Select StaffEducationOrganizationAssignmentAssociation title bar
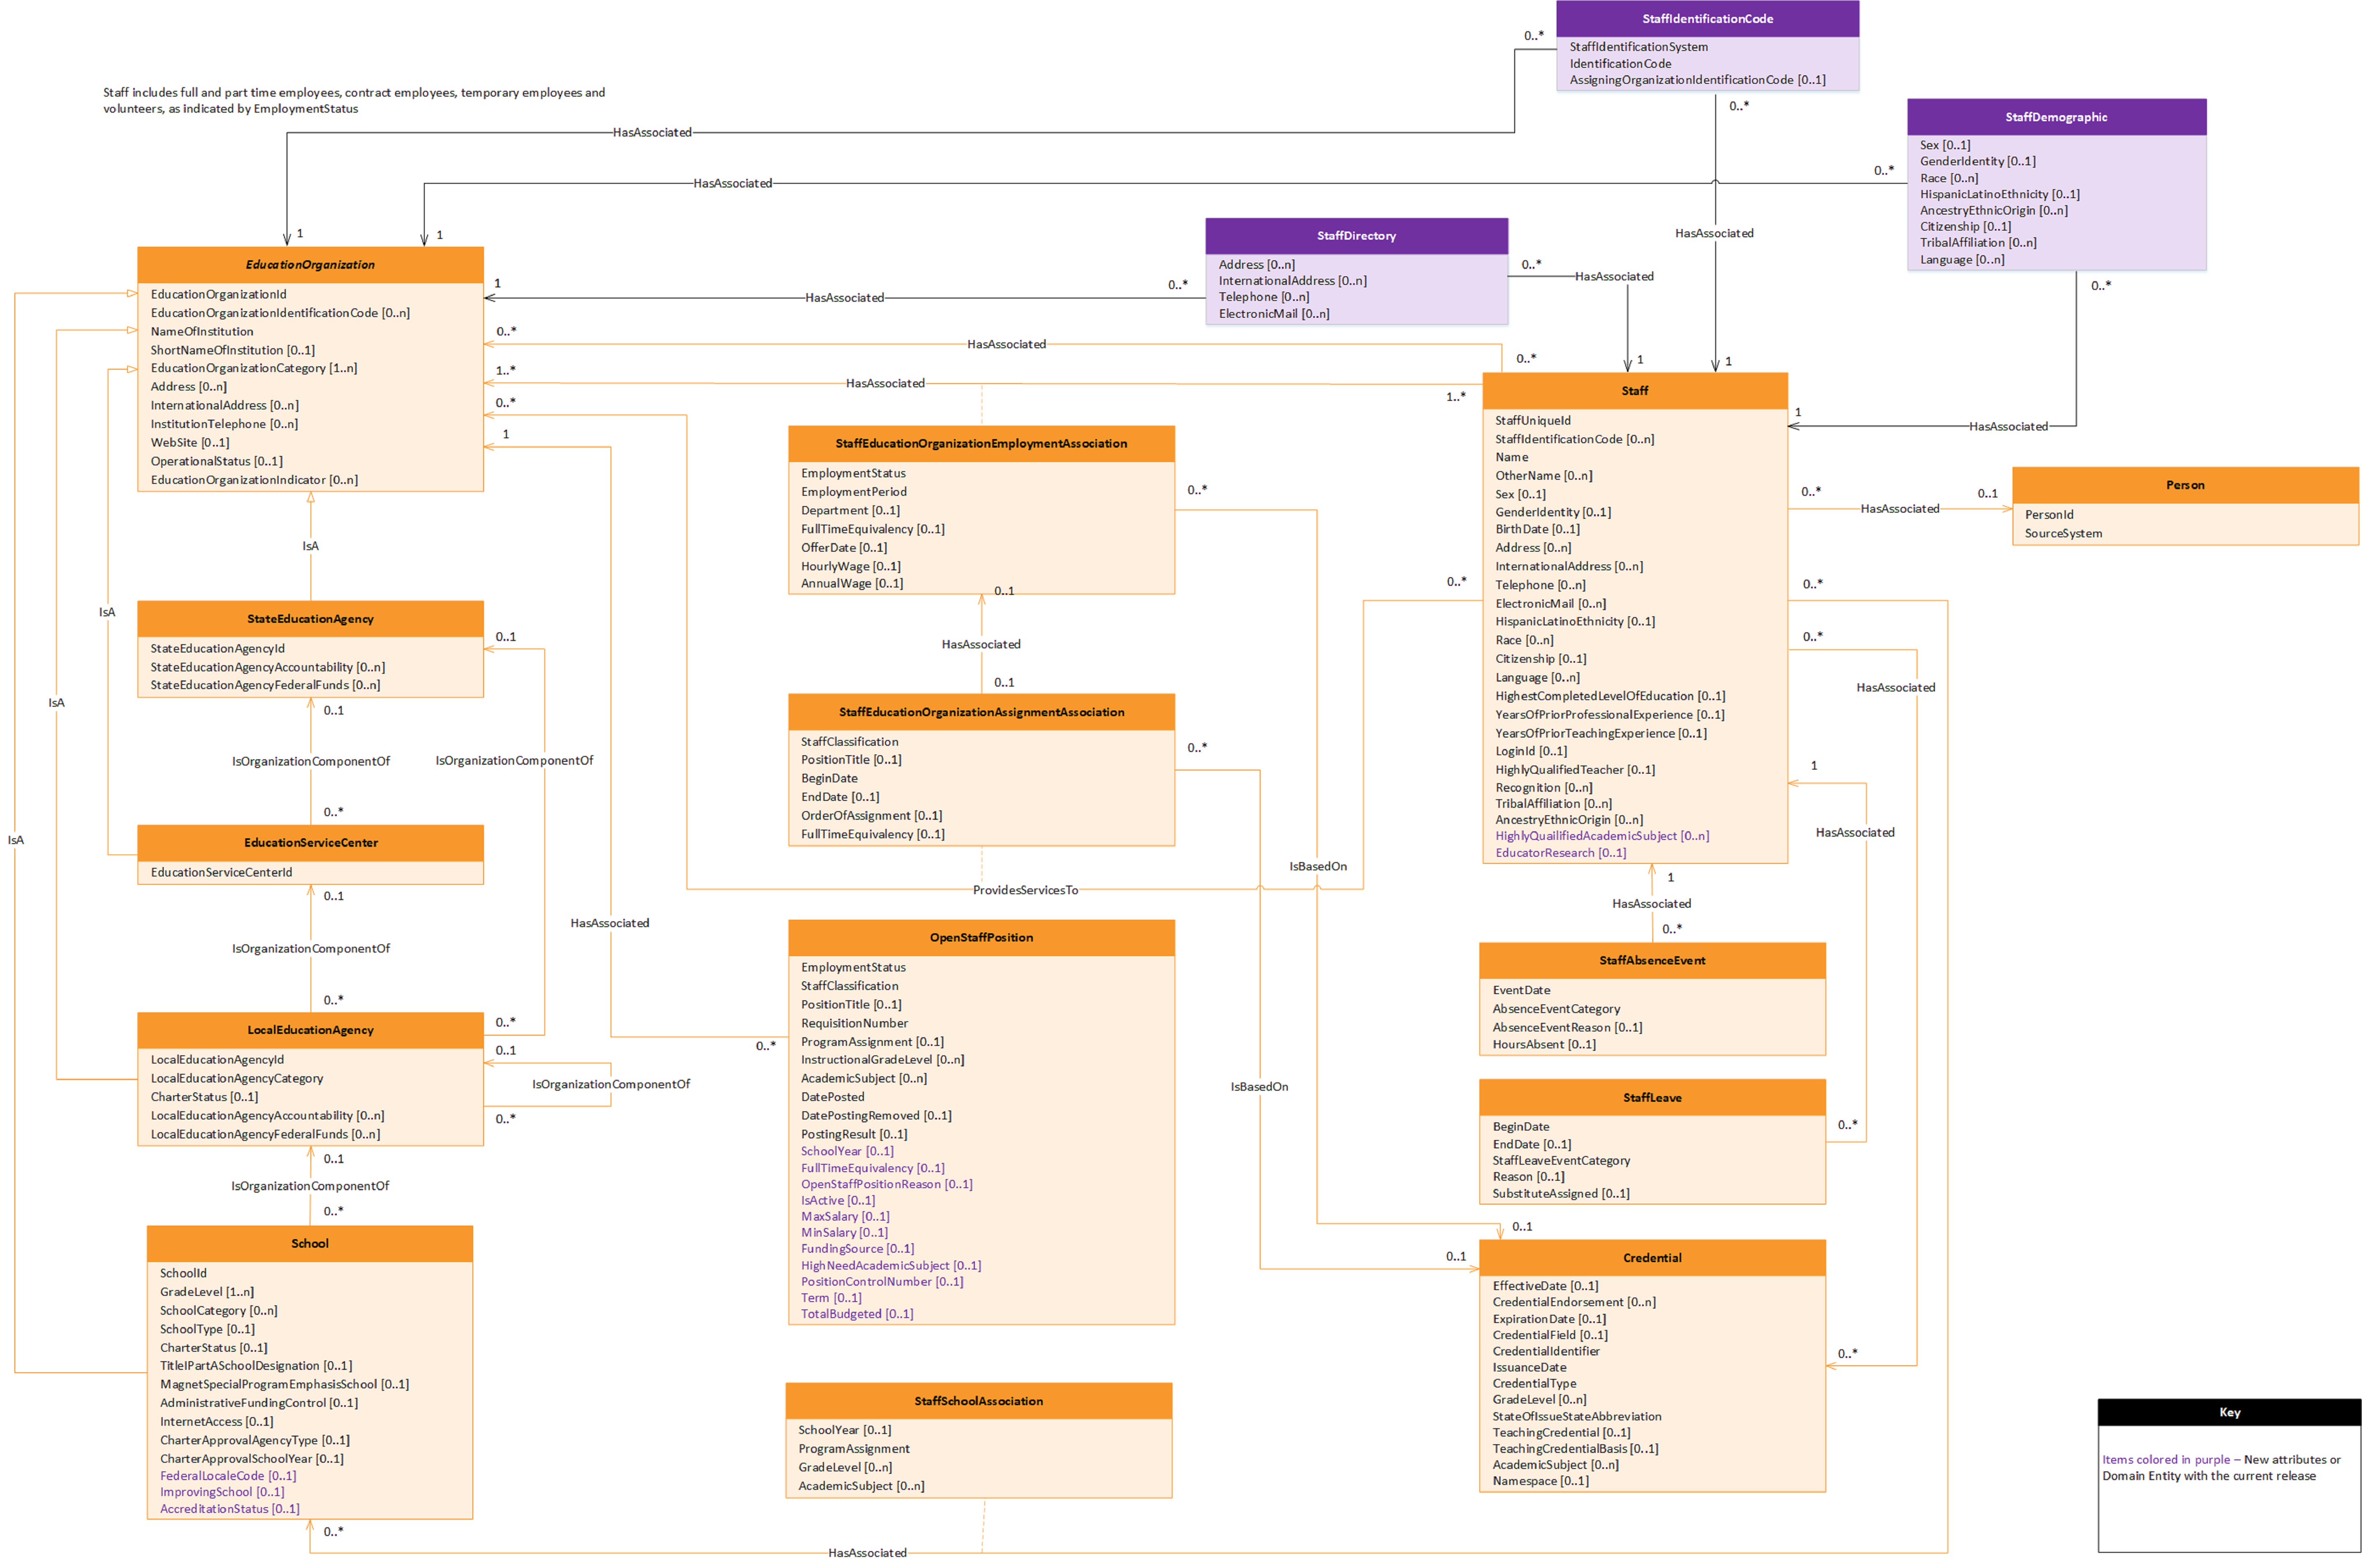 click(x=980, y=712)
